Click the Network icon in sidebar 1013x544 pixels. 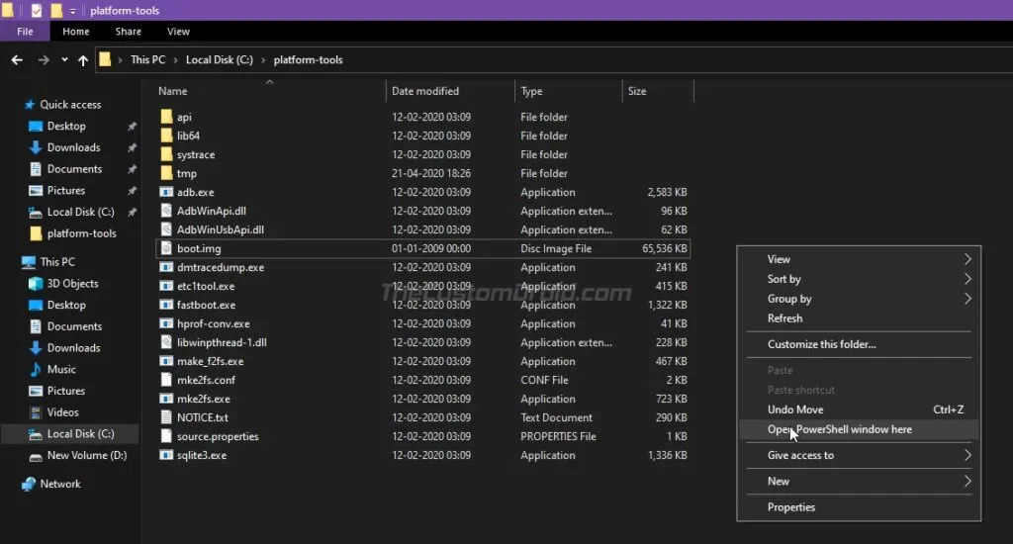pyautogui.click(x=29, y=484)
